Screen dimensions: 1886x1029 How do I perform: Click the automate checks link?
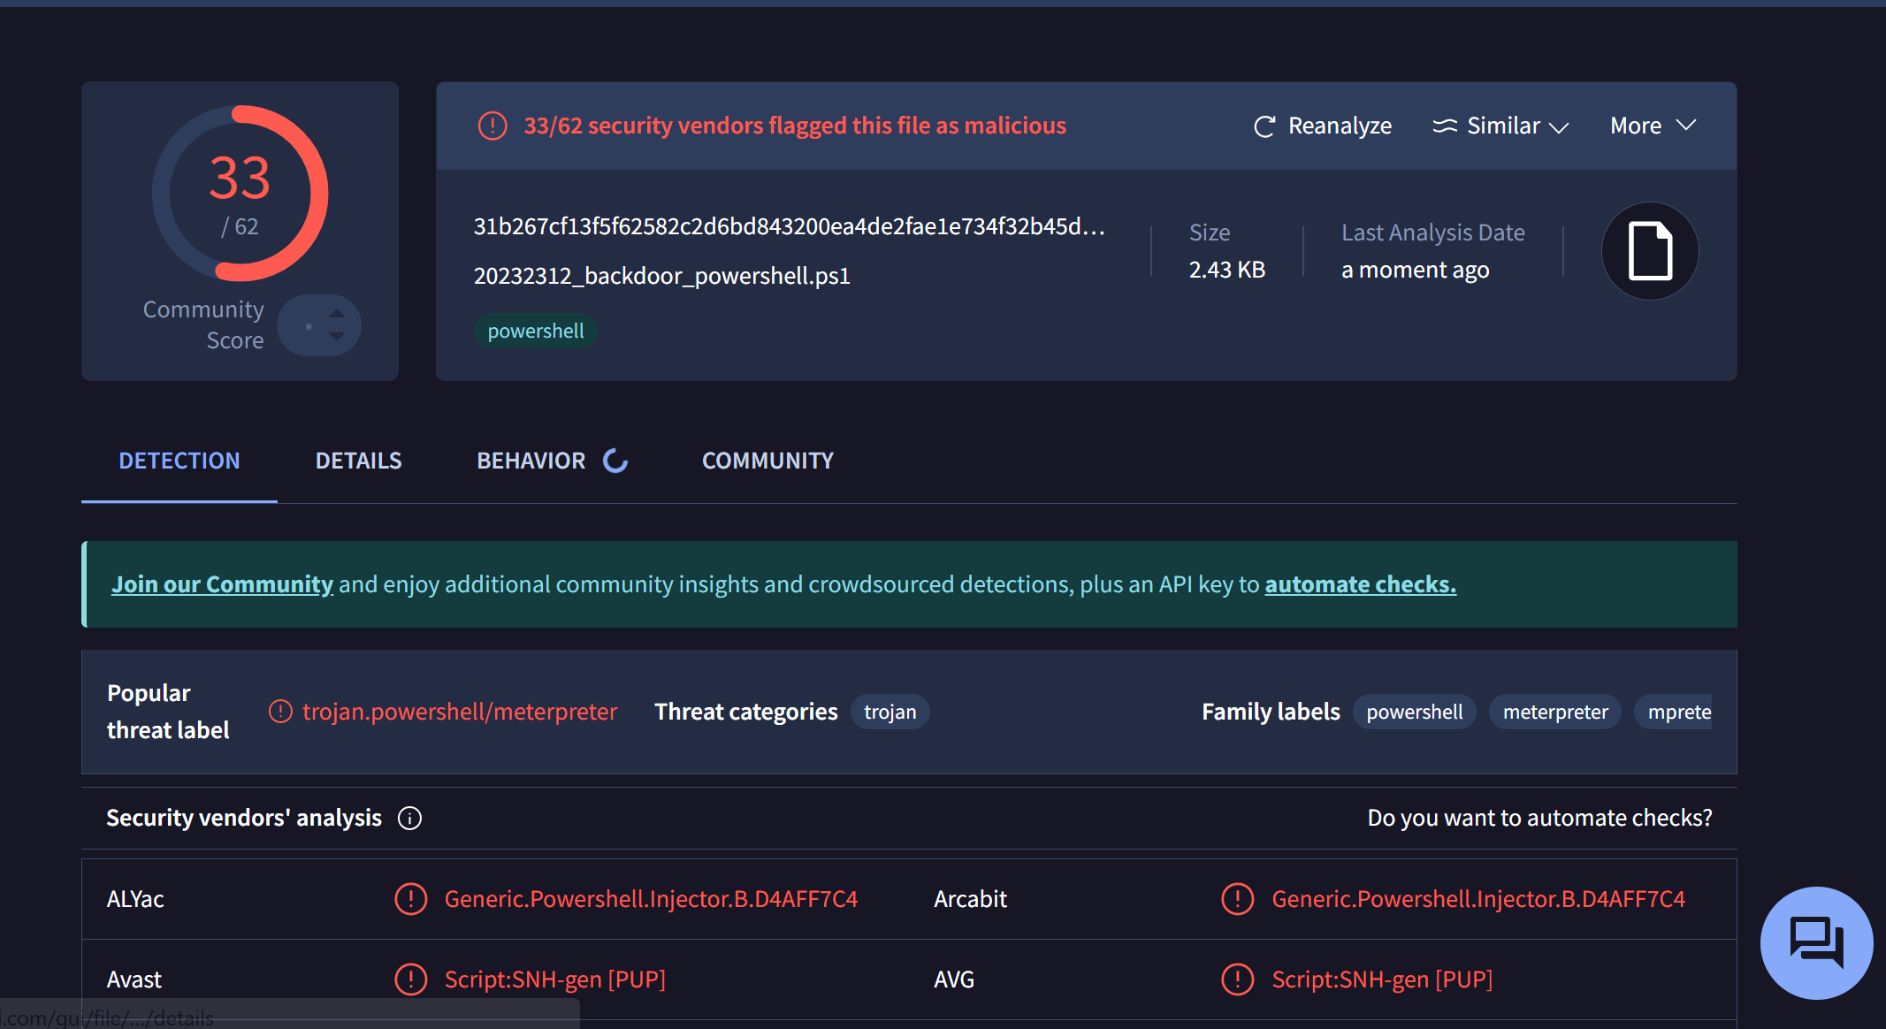[1360, 584]
